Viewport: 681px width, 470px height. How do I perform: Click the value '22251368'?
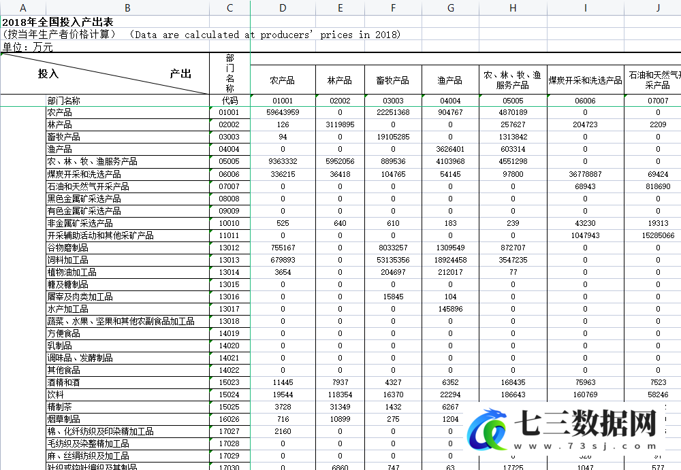pyautogui.click(x=393, y=112)
